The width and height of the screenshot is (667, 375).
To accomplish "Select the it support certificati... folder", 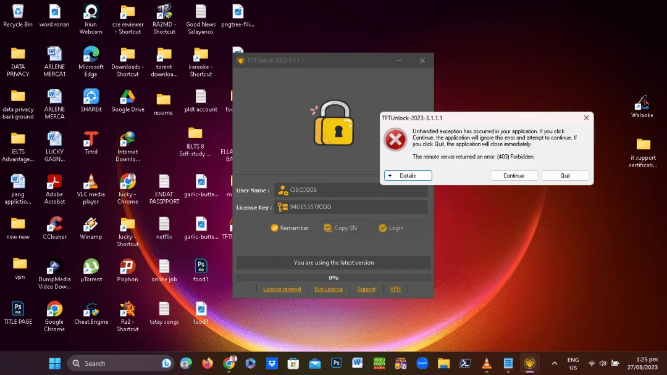I will [643, 152].
